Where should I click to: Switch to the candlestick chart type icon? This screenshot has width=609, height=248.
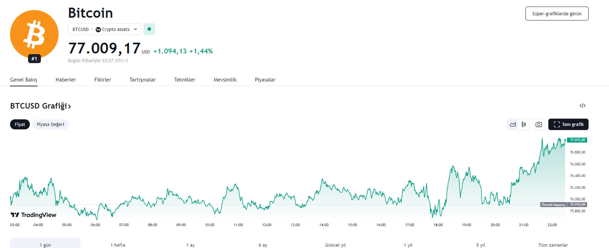(524, 124)
